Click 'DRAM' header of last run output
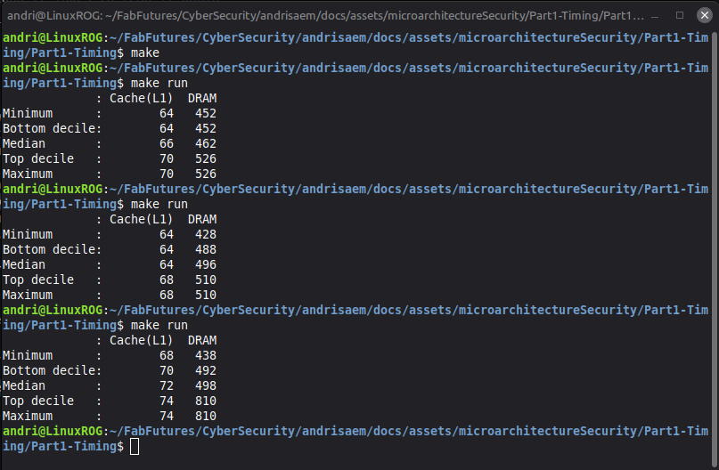The height and width of the screenshot is (470, 719). click(x=202, y=340)
